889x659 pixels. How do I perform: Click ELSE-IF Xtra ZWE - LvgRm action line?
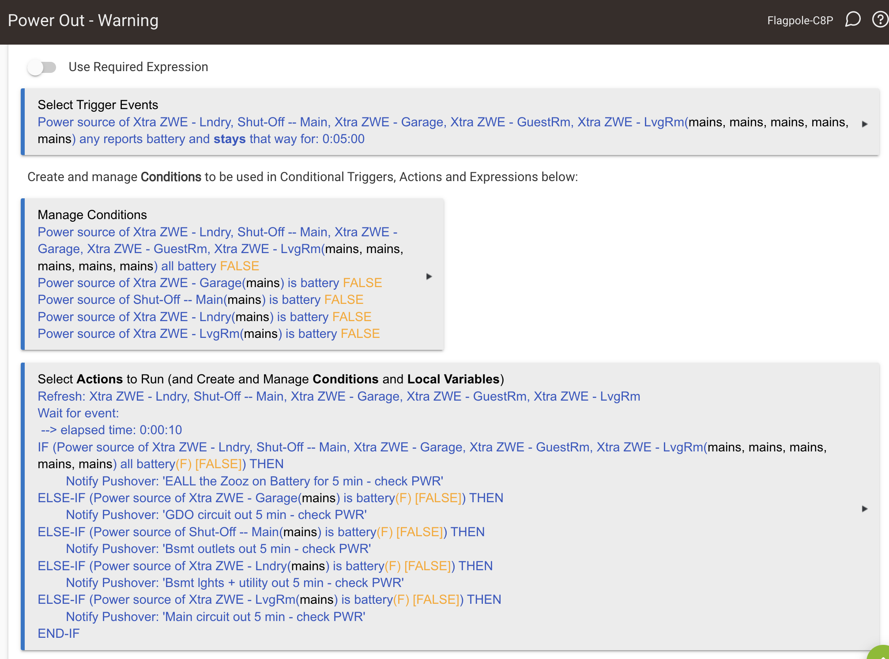coord(269,599)
